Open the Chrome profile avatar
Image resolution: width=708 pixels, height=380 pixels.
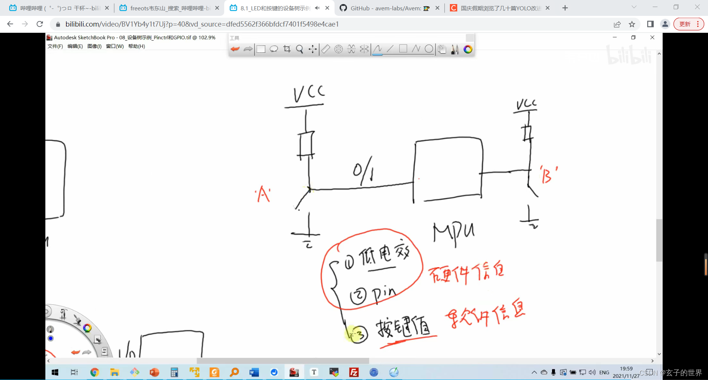665,24
